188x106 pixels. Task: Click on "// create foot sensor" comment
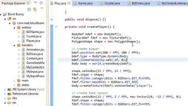pyautogui.click(x=90, y=93)
